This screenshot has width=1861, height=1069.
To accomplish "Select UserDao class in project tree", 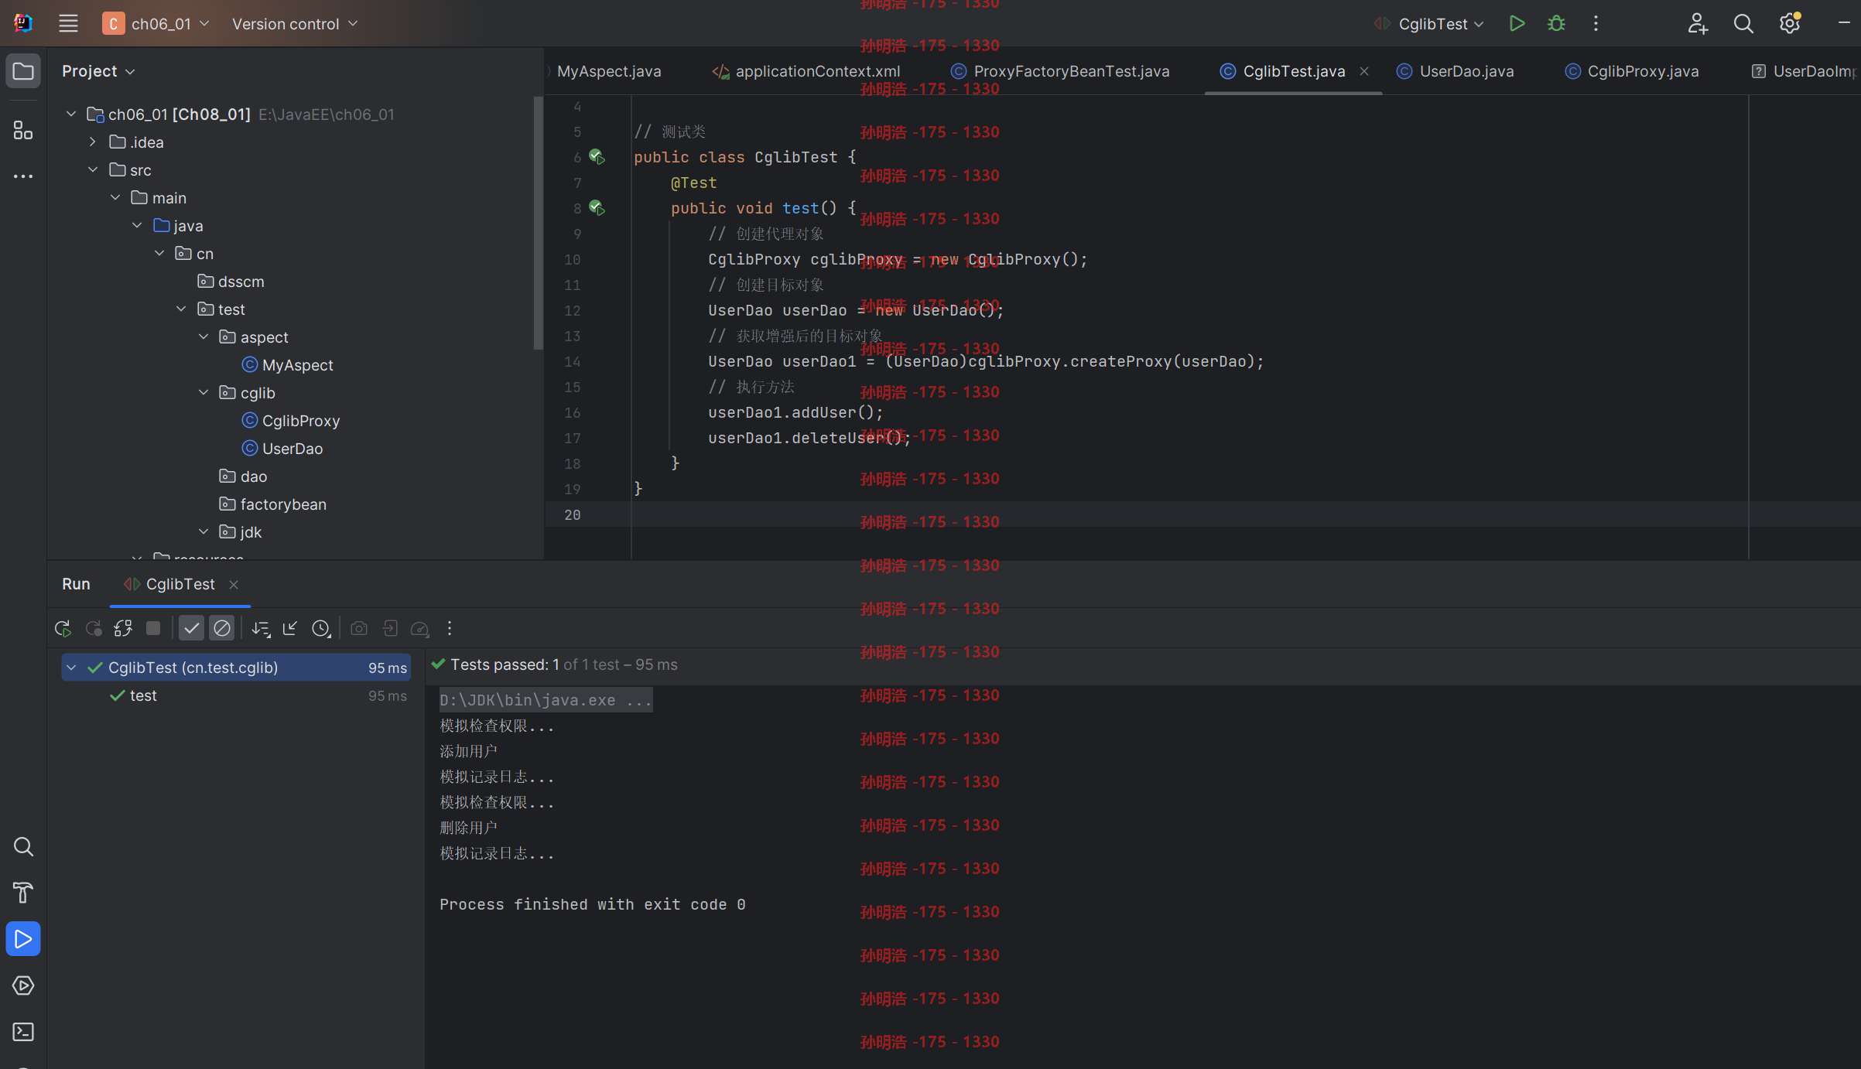I will click(282, 449).
